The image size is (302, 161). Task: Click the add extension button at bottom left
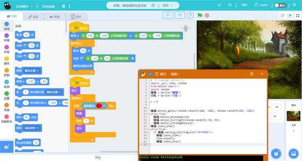7,147
